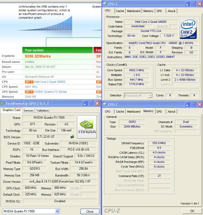Click the Core Speed 4002.3 MHz value
The width and height of the screenshot is (203, 215).
(137, 70)
